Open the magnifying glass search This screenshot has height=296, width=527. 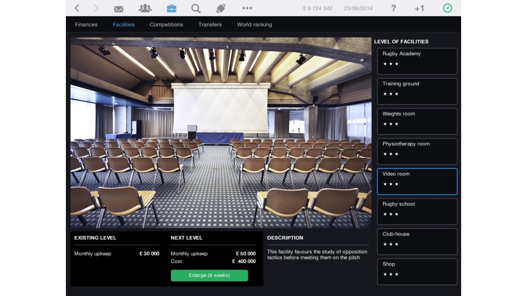point(196,8)
